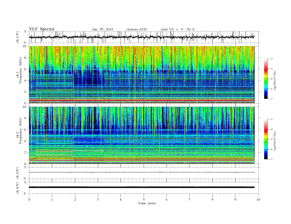291x224 pixels.
Task: Click the ch.2 PSD color bar
Action: tap(266, 139)
